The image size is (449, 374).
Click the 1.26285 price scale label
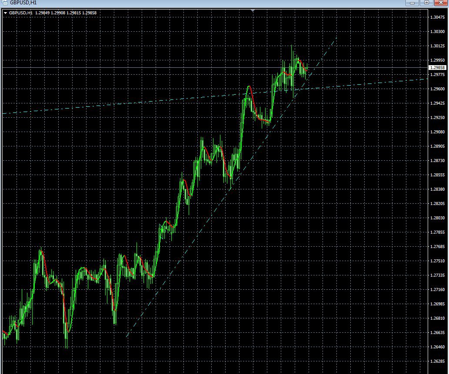tap(437, 361)
